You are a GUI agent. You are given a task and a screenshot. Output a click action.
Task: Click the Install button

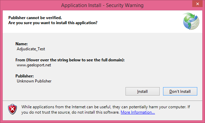143,91
